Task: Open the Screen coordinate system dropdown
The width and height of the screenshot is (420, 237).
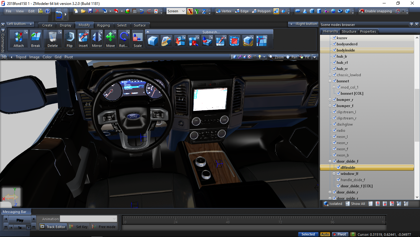Action: tap(176, 11)
